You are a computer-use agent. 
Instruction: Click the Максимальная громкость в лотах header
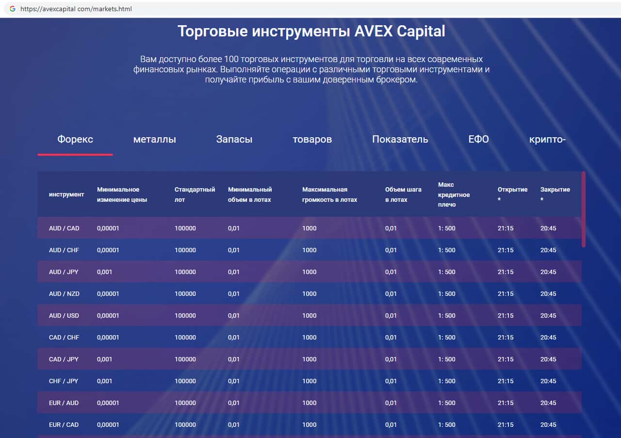pyautogui.click(x=329, y=195)
